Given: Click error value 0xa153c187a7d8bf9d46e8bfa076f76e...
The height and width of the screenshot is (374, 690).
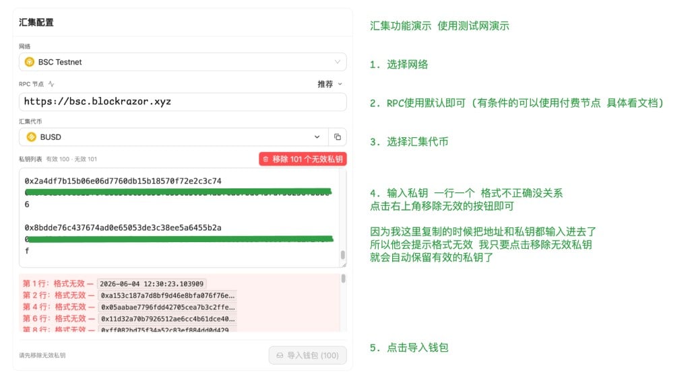Looking at the screenshot, I should 168,295.
